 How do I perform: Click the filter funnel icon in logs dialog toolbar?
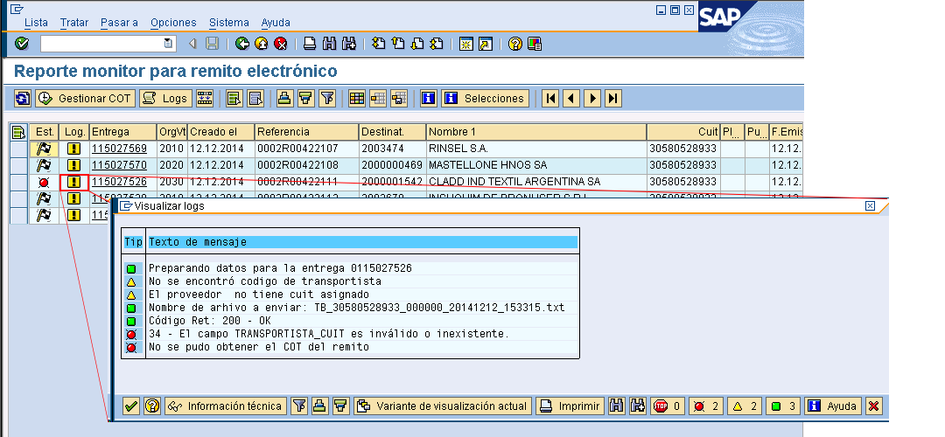(299, 406)
